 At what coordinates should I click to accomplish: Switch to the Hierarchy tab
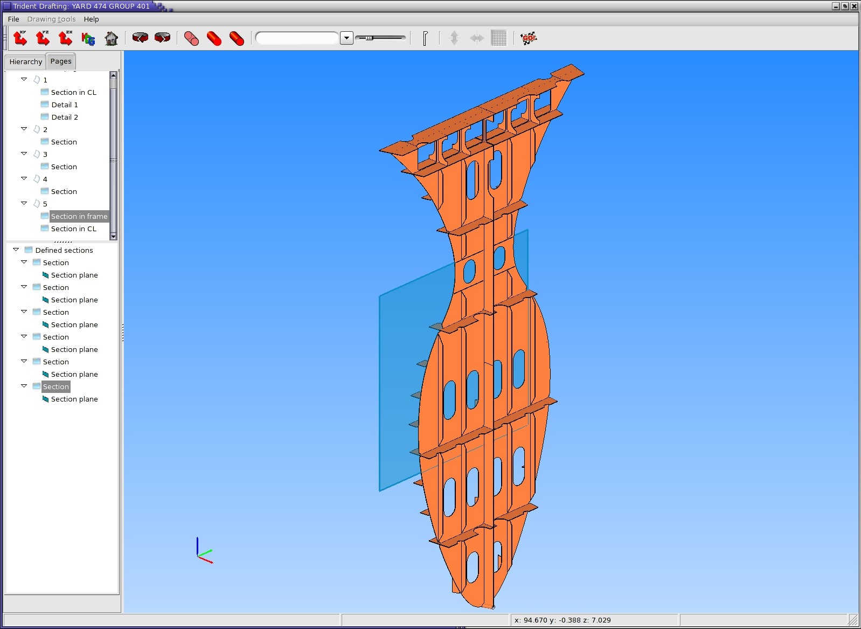(x=25, y=61)
